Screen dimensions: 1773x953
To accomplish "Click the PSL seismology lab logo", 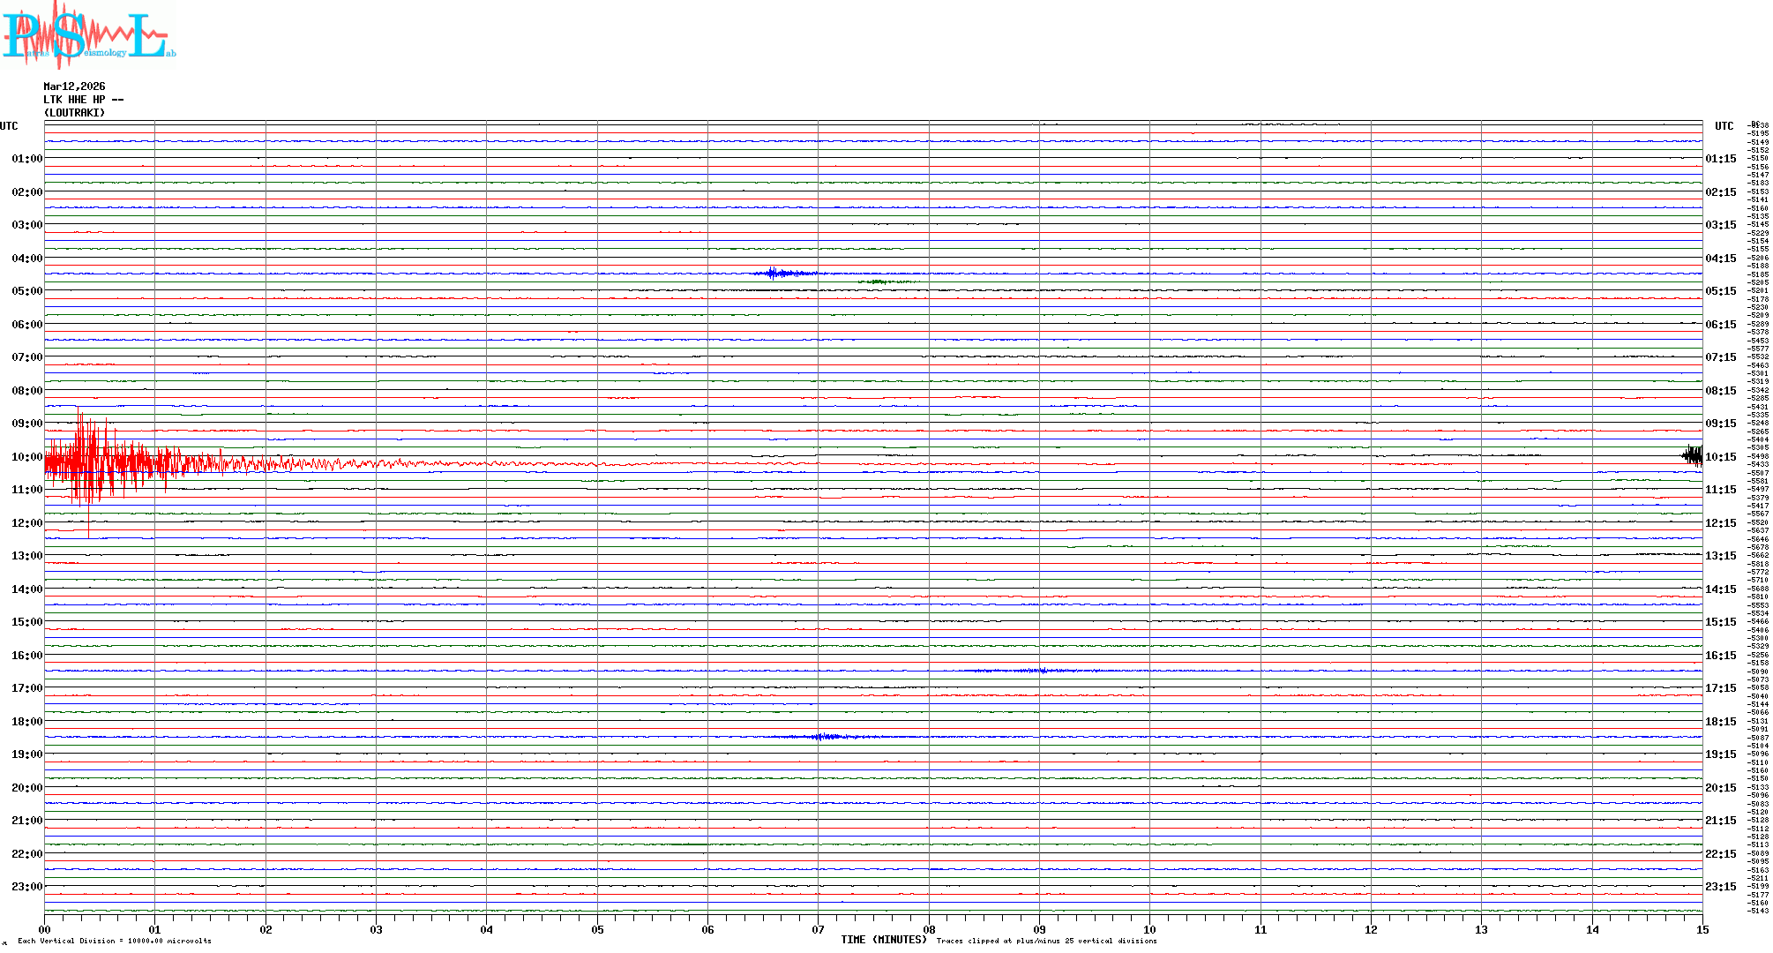I will (x=88, y=35).
